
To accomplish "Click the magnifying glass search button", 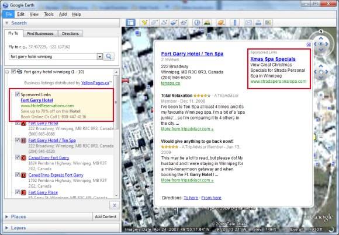I will click(109, 57).
